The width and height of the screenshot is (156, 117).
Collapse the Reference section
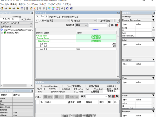pyautogui.click(x=153, y=60)
